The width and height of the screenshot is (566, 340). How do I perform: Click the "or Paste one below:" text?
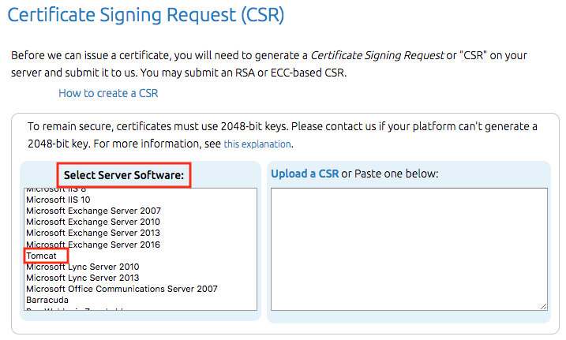click(390, 174)
